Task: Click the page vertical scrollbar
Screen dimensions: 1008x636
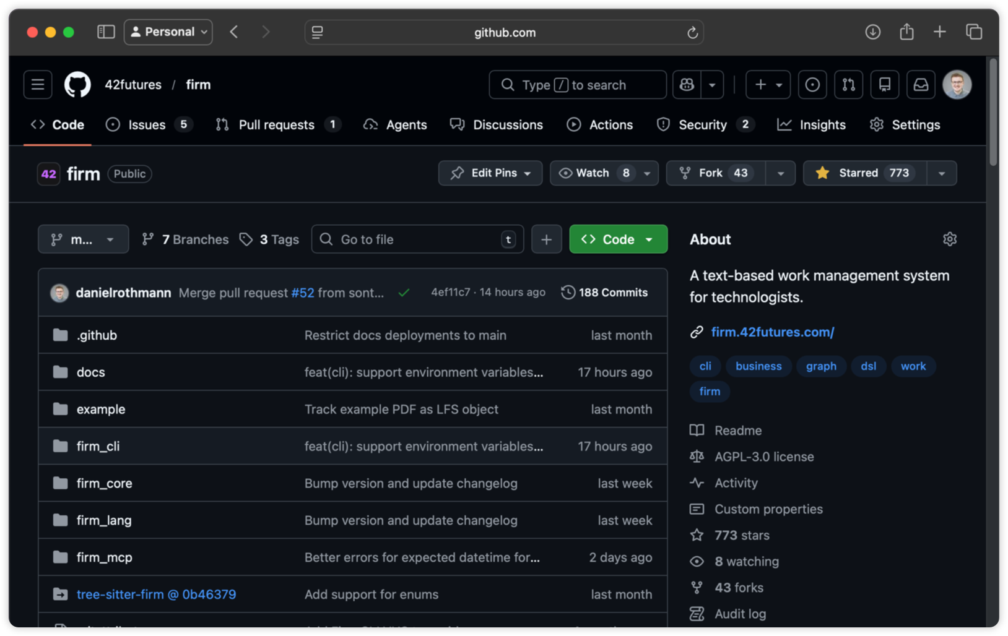Action: (993, 111)
